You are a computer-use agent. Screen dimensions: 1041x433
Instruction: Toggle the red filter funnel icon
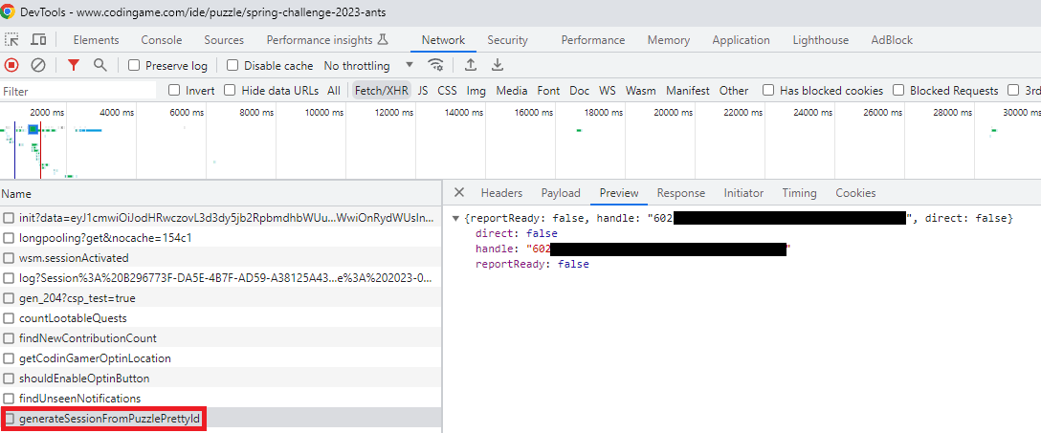[x=74, y=65]
